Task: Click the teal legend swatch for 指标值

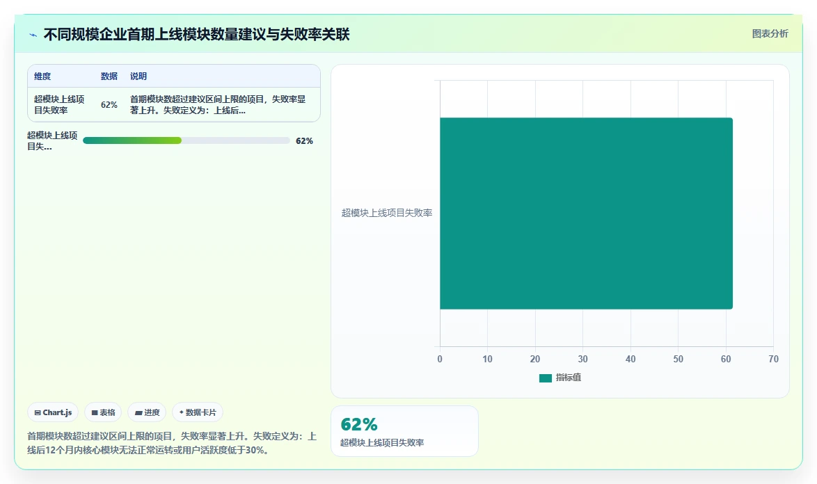Action: point(545,378)
